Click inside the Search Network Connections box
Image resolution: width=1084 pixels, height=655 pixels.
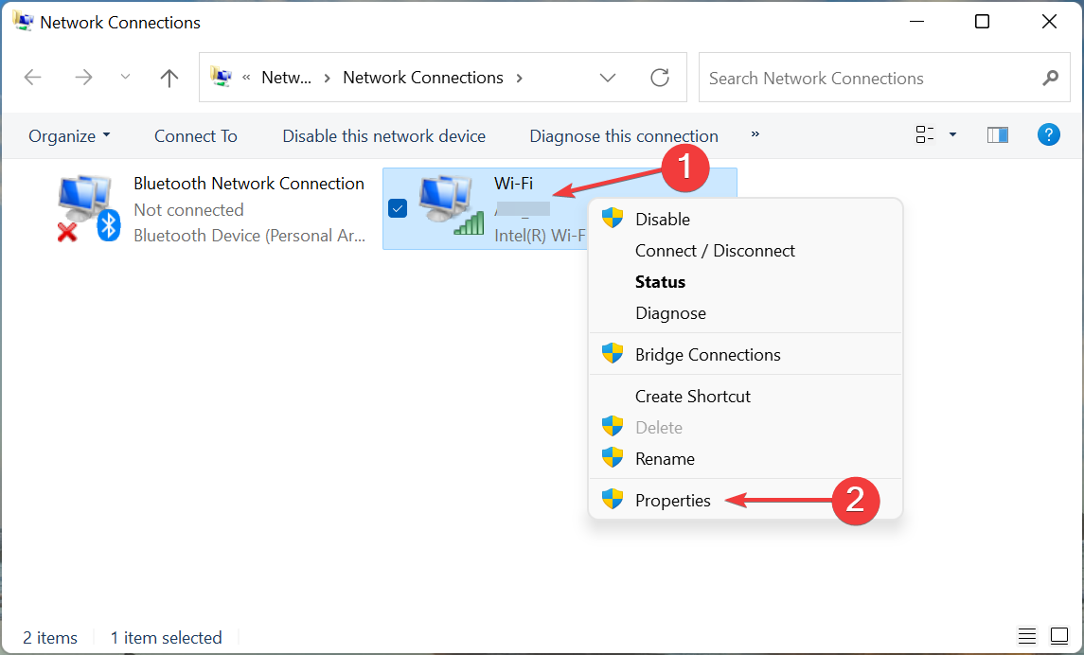pos(852,78)
